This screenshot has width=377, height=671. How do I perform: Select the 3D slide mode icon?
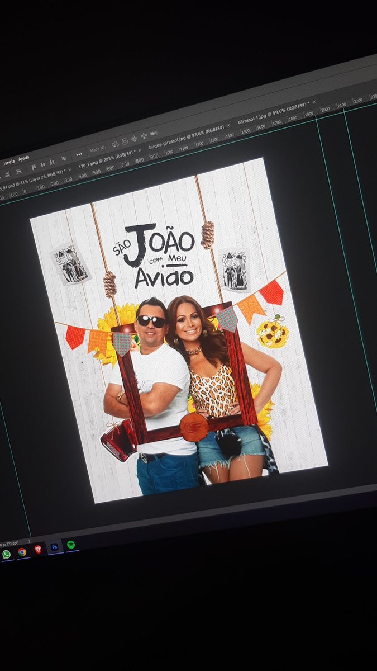coord(144,135)
